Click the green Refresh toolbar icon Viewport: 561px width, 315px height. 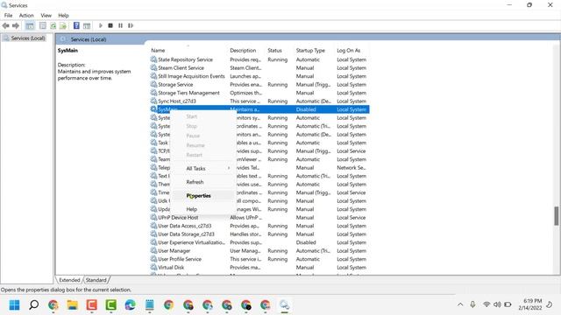(53, 25)
